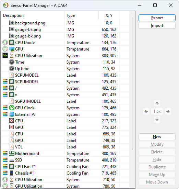This screenshot has height=189, width=179.
Task: Click the Motherboard temperature icon
Action: [x=12, y=153]
